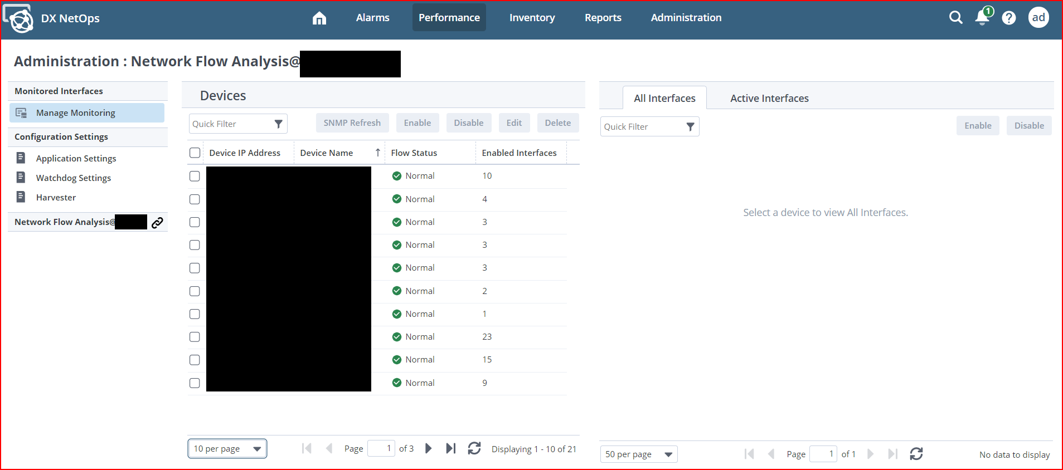Jump to last page of Devices

point(450,448)
